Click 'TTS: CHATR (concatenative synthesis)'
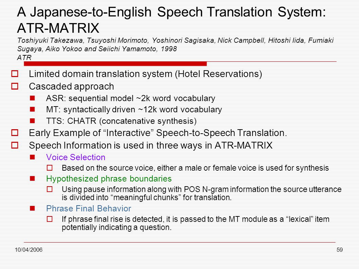This screenshot has width=359, height=269. [x=121, y=121]
